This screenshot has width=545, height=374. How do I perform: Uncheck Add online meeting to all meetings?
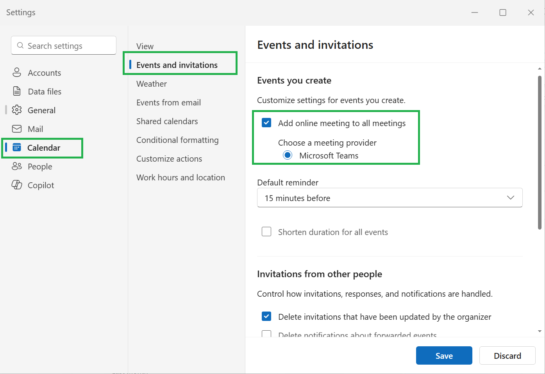tap(266, 123)
